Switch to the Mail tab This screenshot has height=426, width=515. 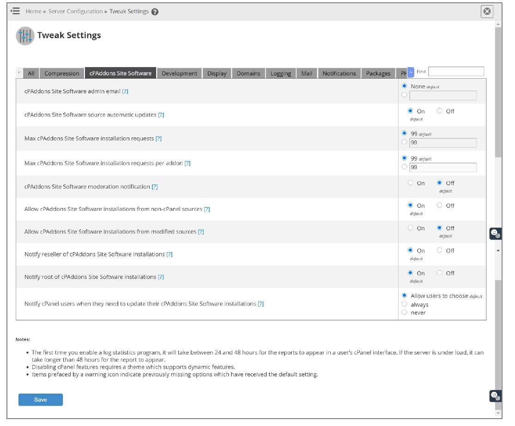pos(307,74)
